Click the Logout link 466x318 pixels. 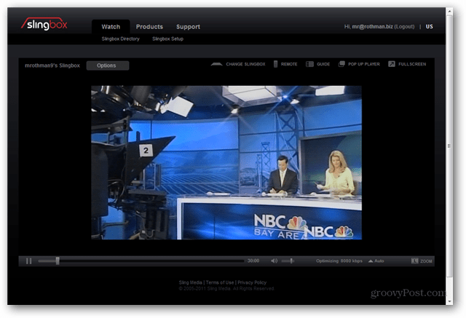click(404, 27)
